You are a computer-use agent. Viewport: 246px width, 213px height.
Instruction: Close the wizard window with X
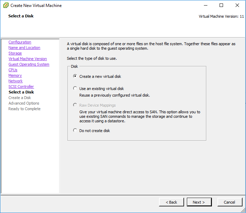click(x=237, y=5)
